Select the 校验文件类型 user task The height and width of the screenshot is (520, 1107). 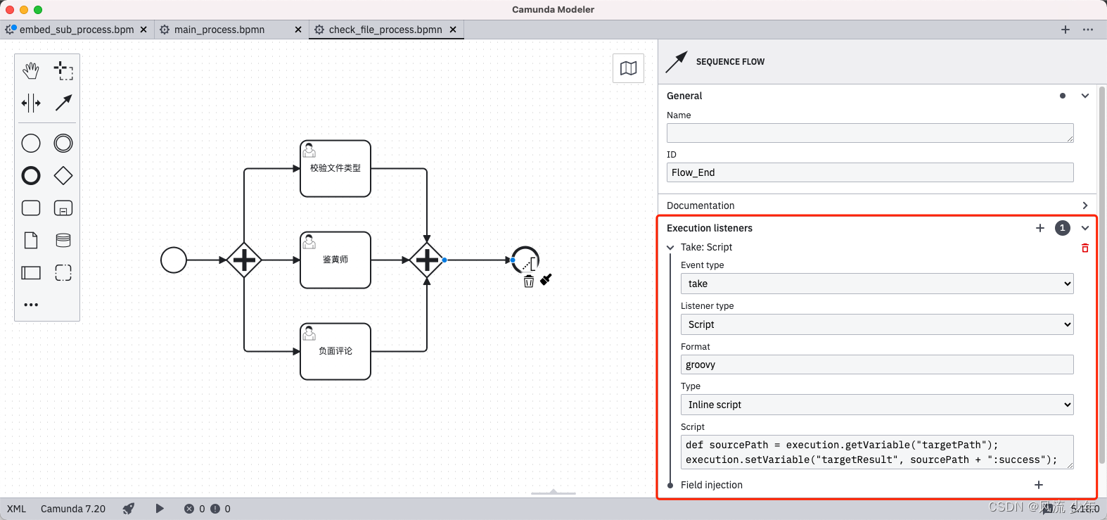tap(335, 169)
